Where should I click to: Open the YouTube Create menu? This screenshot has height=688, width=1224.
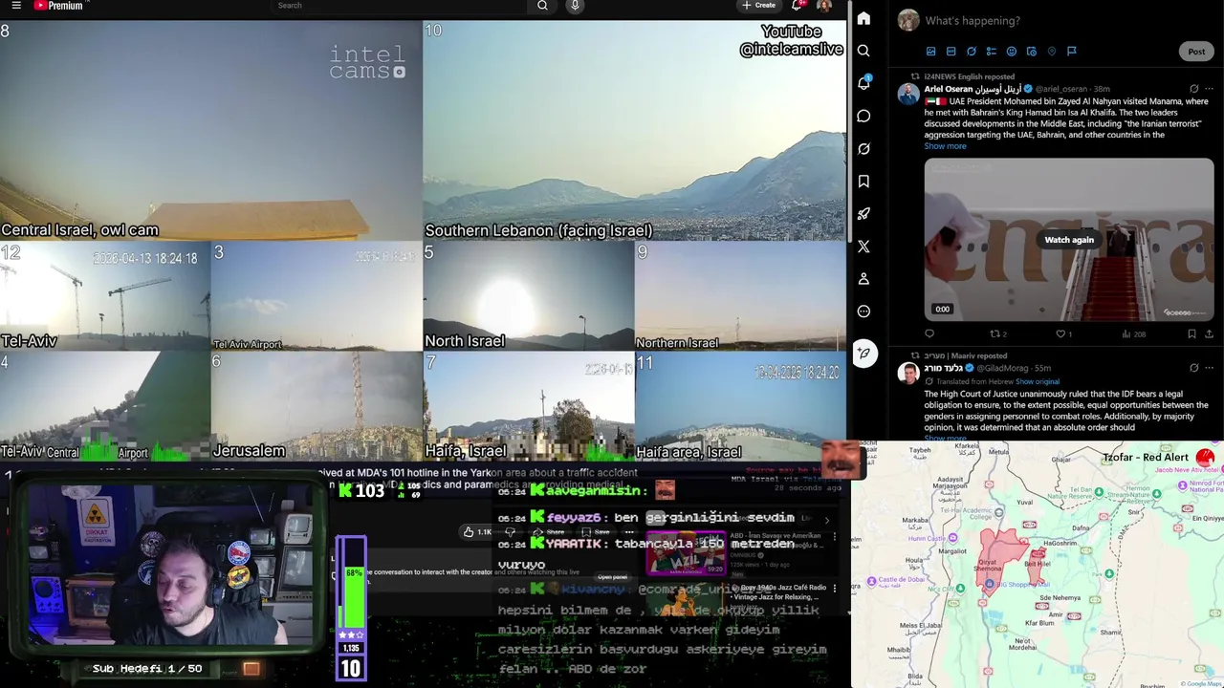coord(758,6)
